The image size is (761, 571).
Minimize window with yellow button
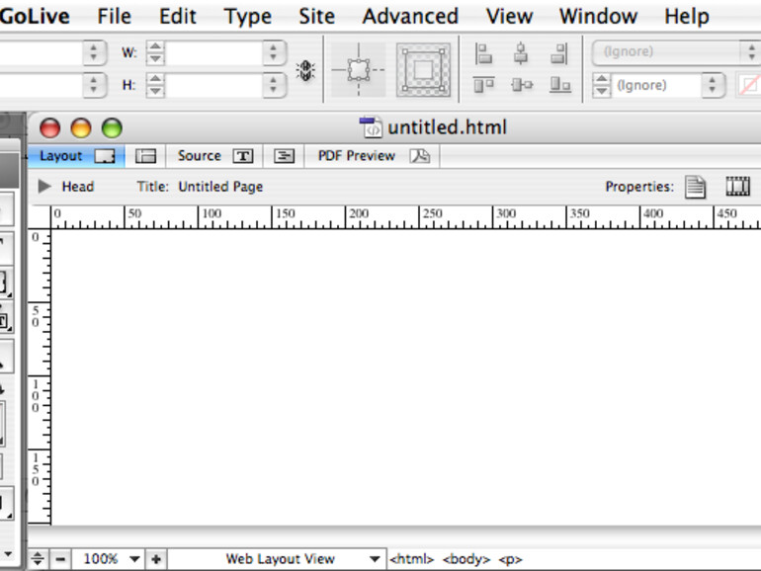pos(81,128)
